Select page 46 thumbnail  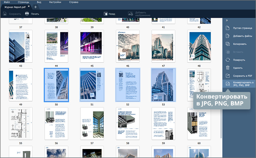click(128, 46)
